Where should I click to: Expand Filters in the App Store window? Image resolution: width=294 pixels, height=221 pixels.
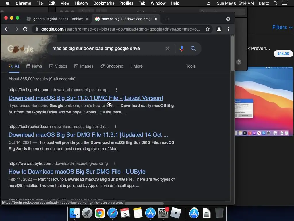(282, 27)
